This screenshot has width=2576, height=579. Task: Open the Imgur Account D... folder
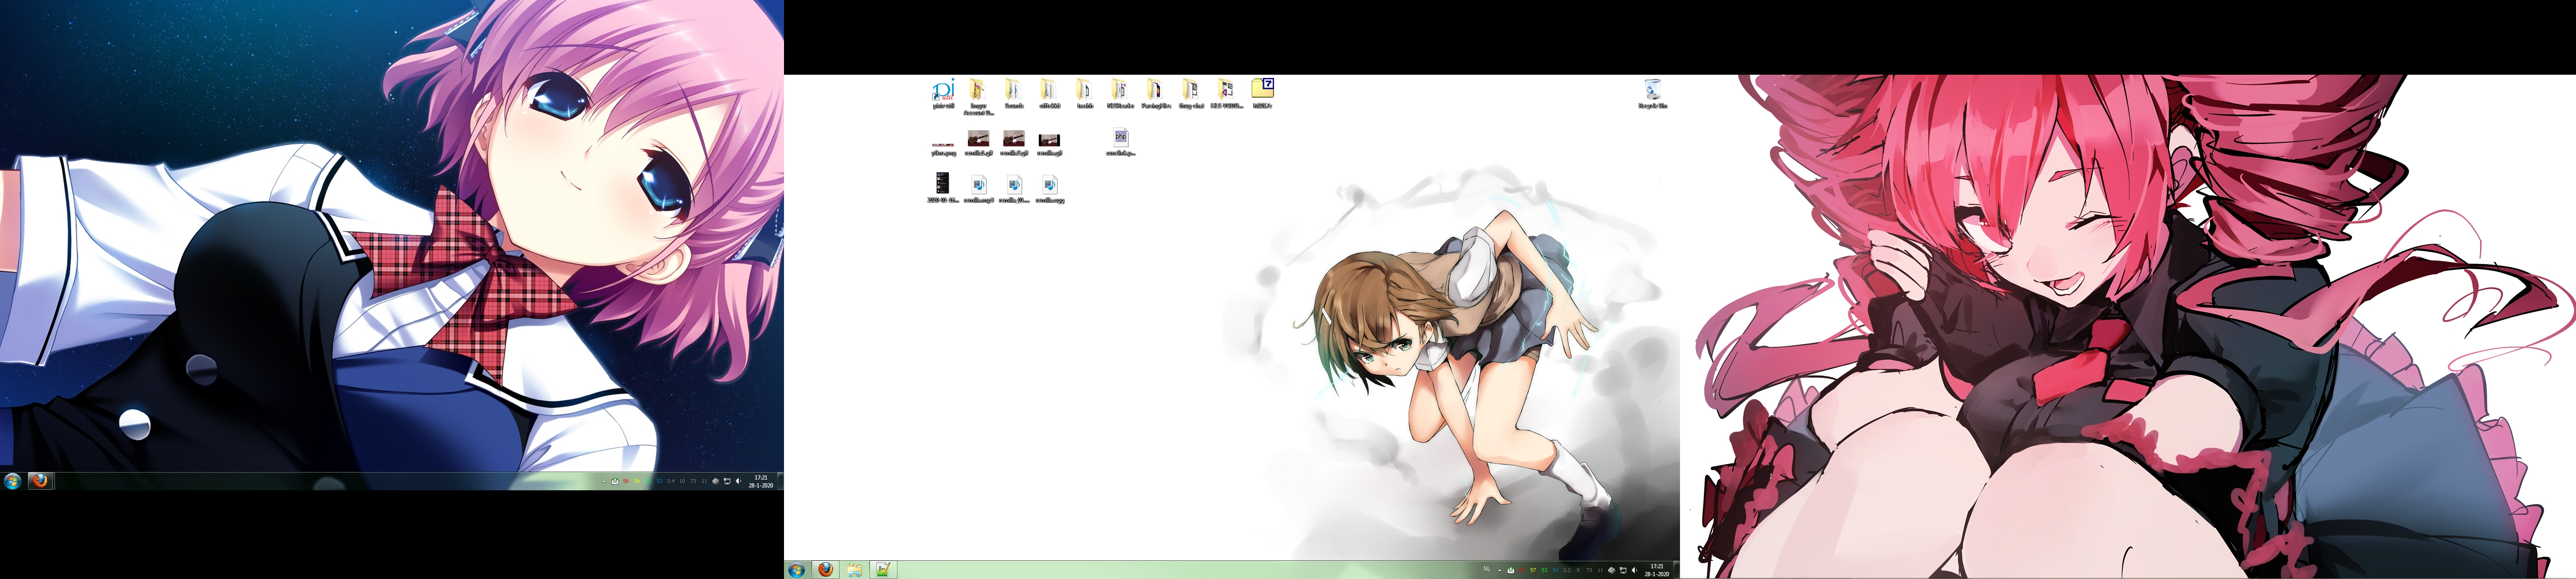[978, 96]
